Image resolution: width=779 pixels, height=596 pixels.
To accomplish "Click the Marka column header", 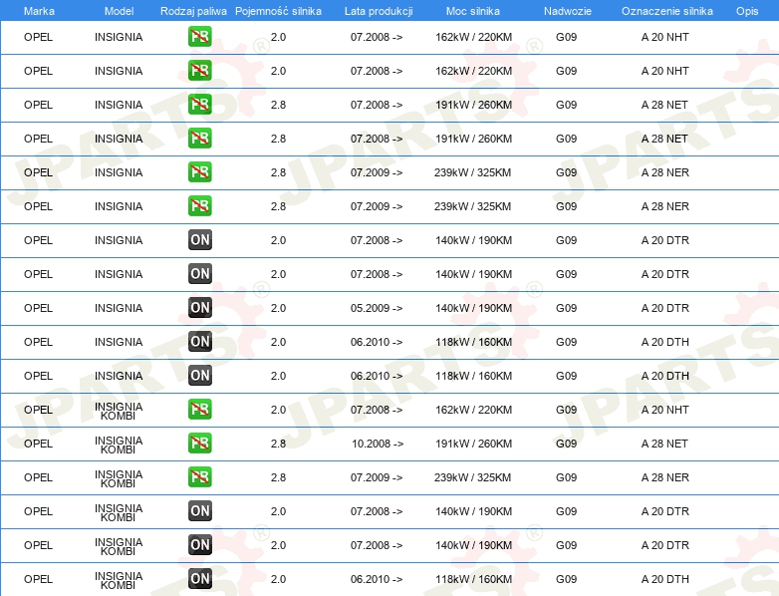I will pos(39,11).
